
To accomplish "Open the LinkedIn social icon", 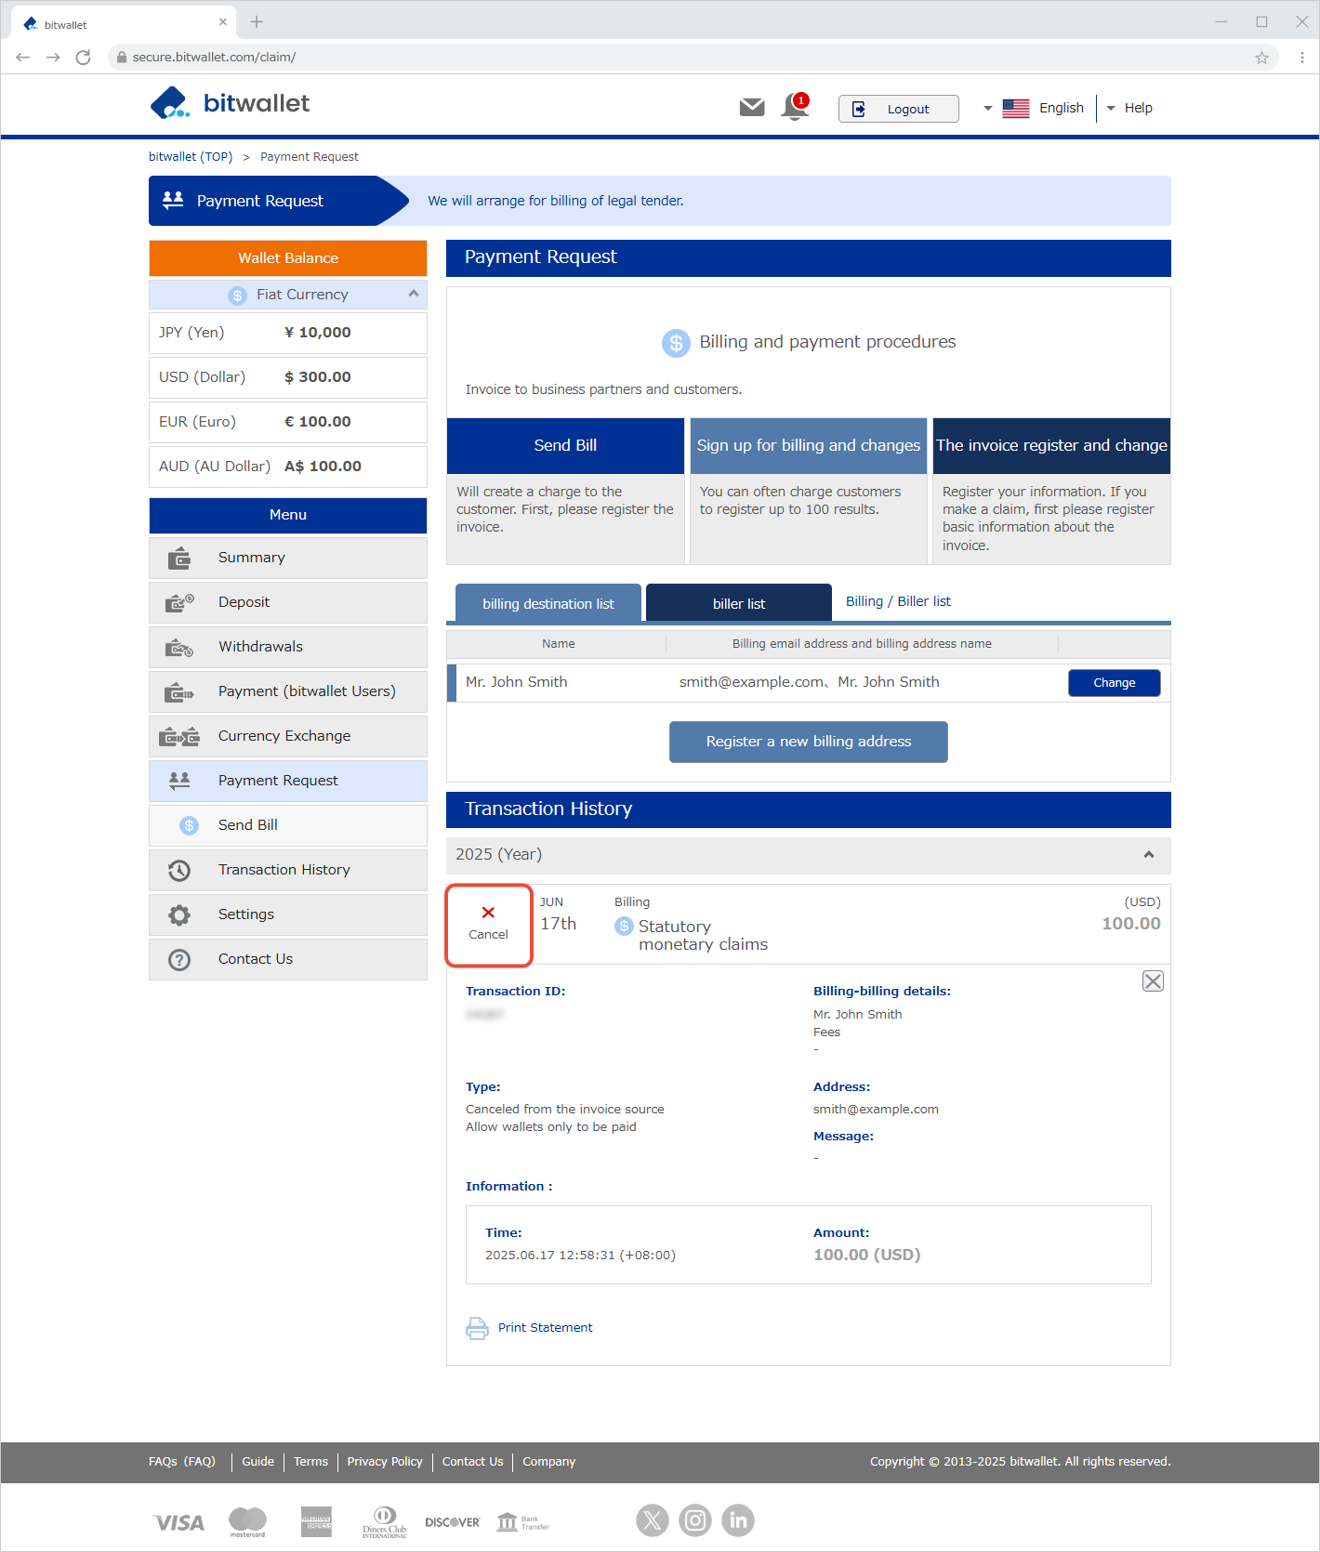I will coord(738,1520).
